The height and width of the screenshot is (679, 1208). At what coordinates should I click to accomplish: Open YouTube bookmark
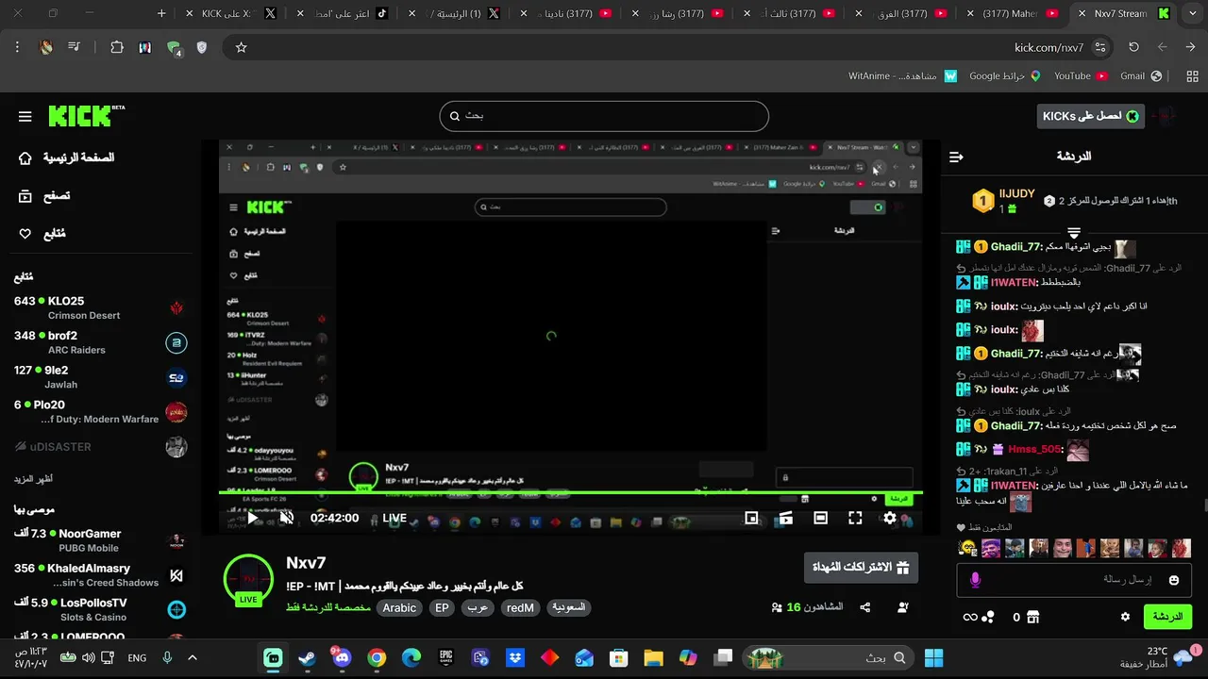[1081, 75]
